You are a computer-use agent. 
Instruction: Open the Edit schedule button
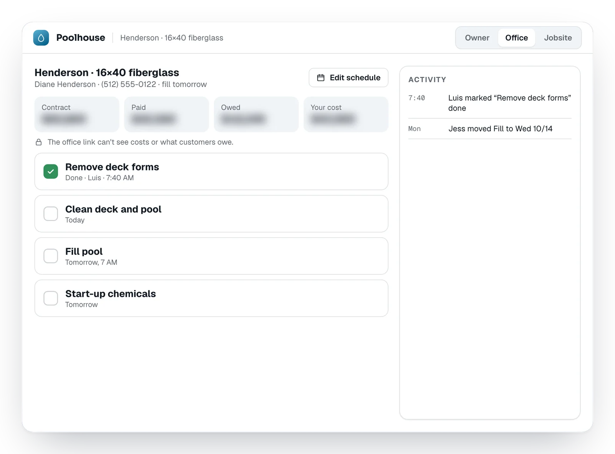tap(349, 78)
